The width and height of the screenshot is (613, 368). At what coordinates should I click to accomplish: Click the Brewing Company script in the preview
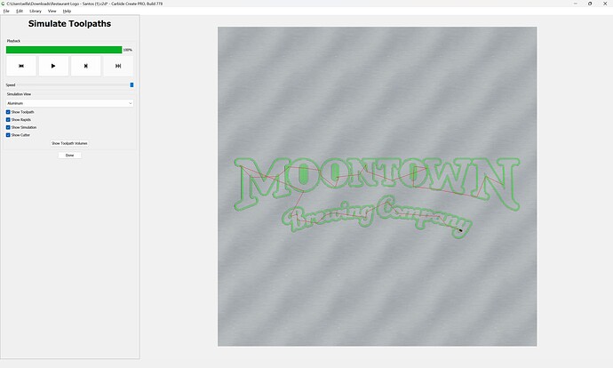[x=377, y=217]
